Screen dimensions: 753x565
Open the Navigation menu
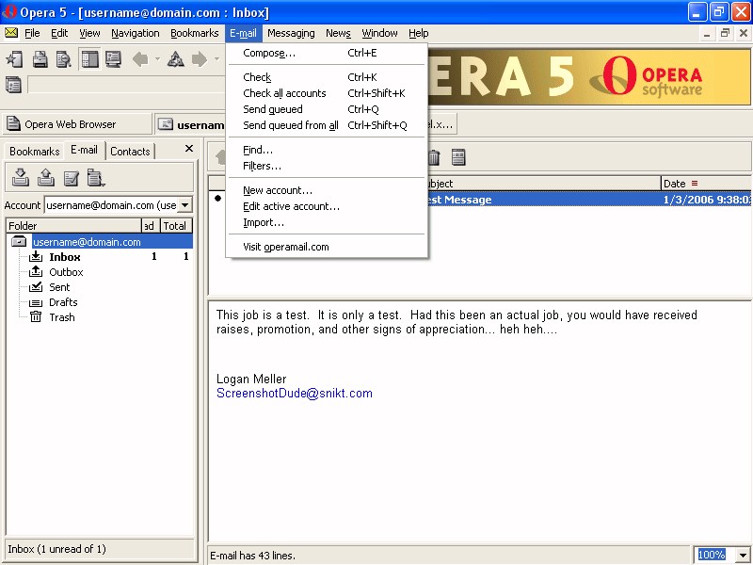(x=136, y=33)
